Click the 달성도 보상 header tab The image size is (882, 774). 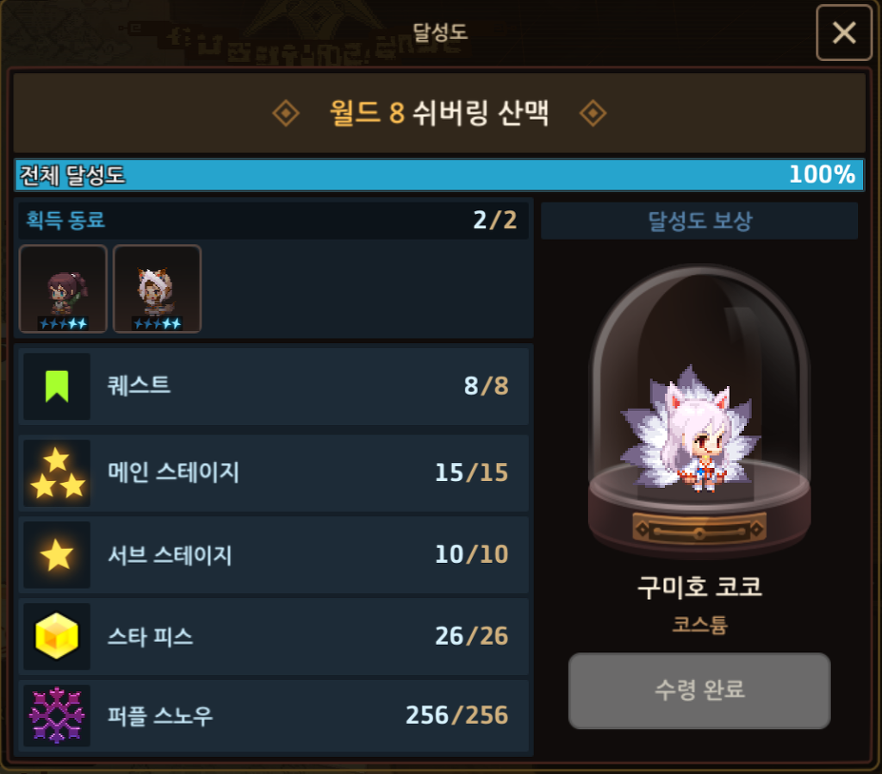tap(699, 221)
